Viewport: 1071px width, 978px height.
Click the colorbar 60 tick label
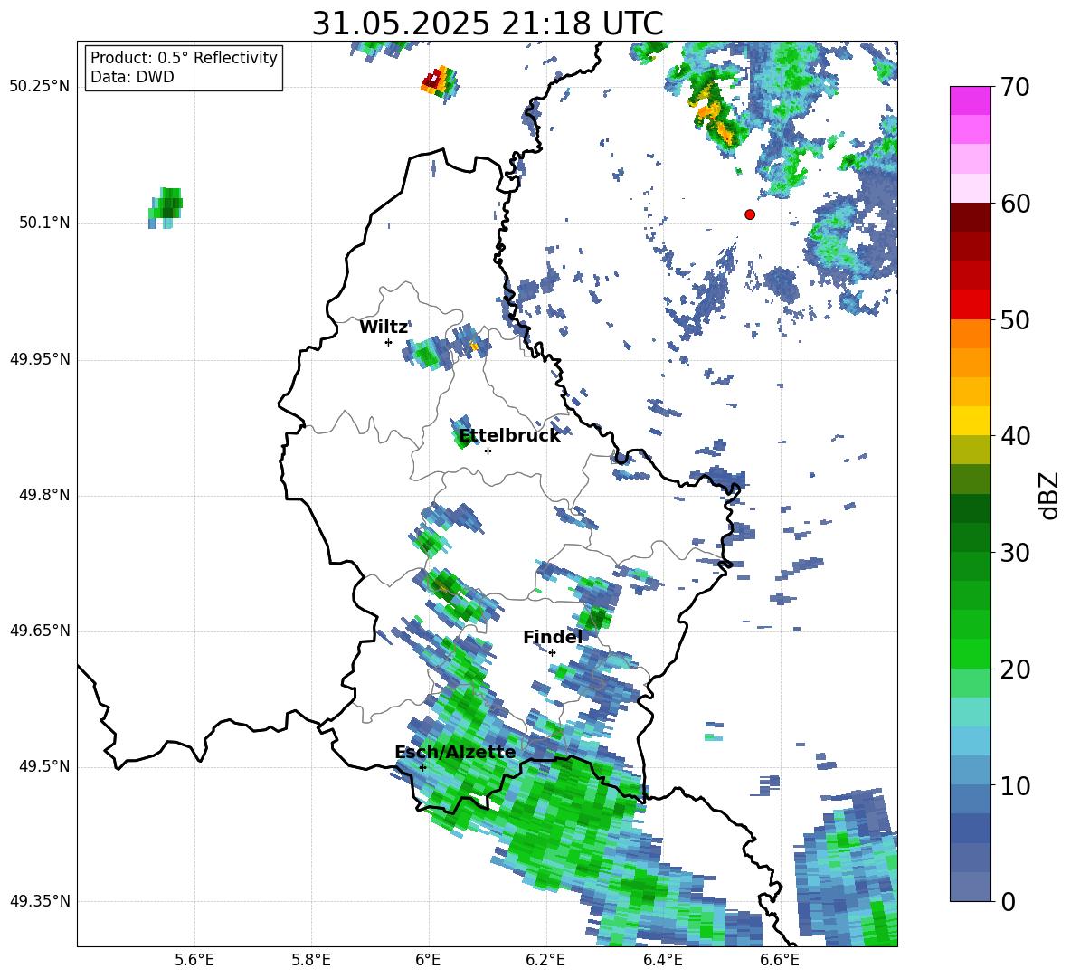point(1015,204)
